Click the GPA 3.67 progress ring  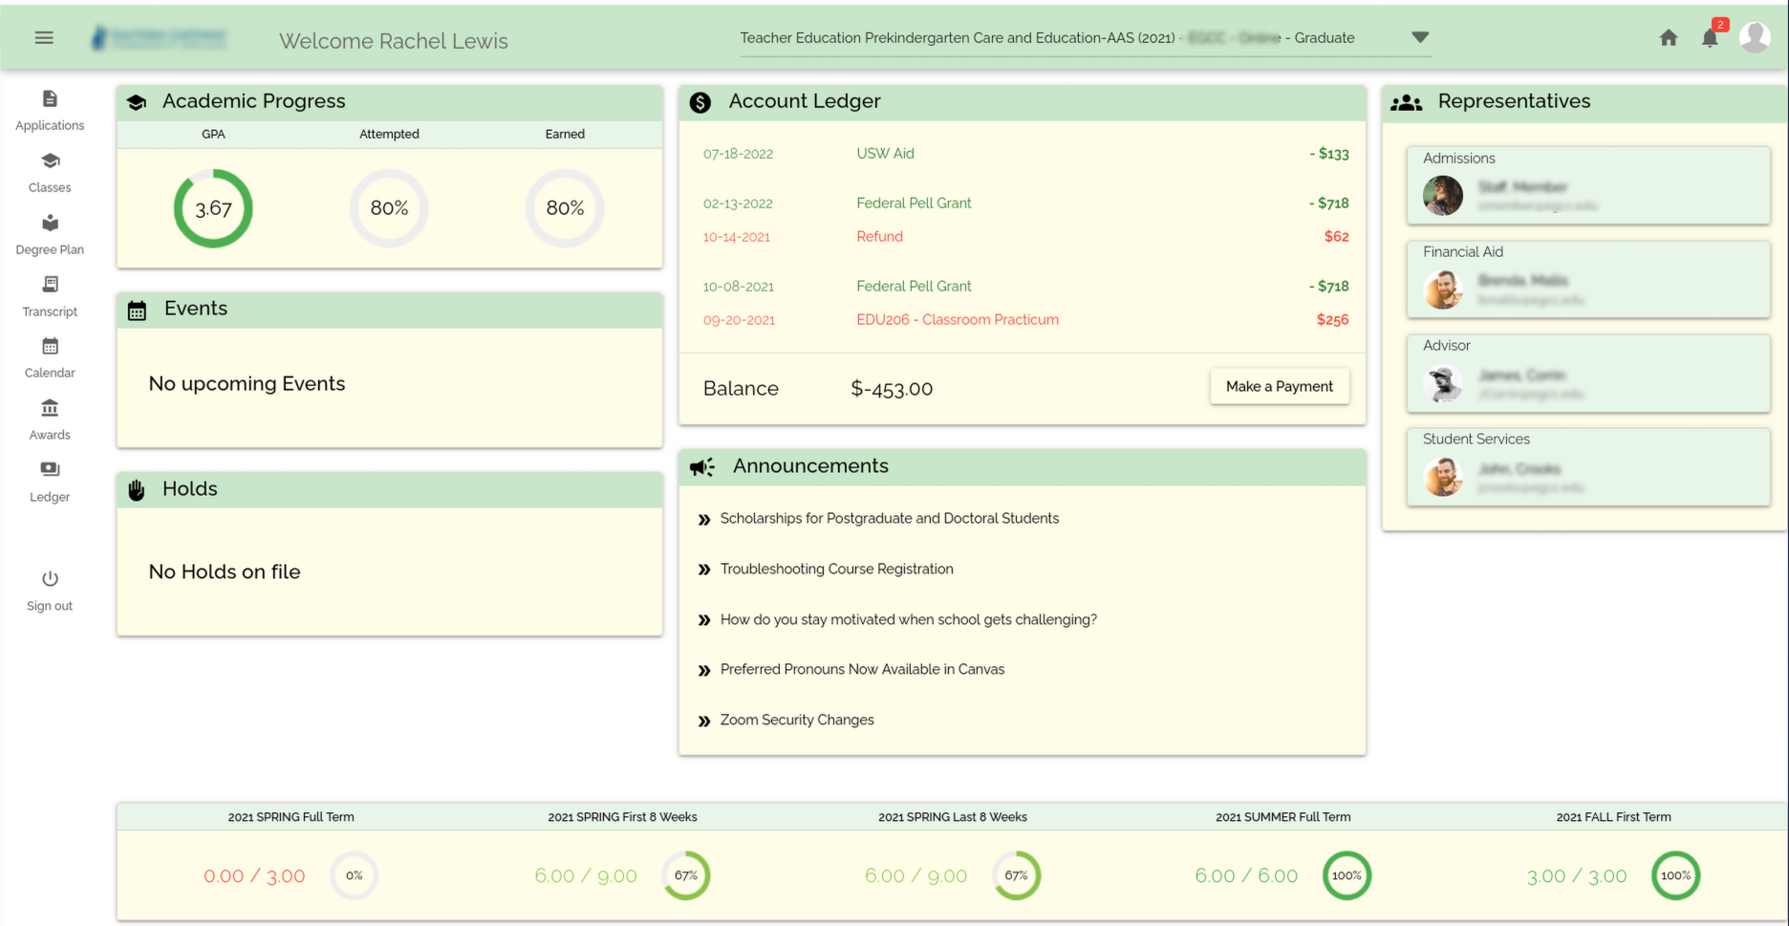click(x=213, y=208)
